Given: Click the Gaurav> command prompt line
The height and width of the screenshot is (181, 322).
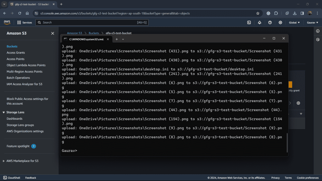Looking at the screenshot, I should click(69, 151).
